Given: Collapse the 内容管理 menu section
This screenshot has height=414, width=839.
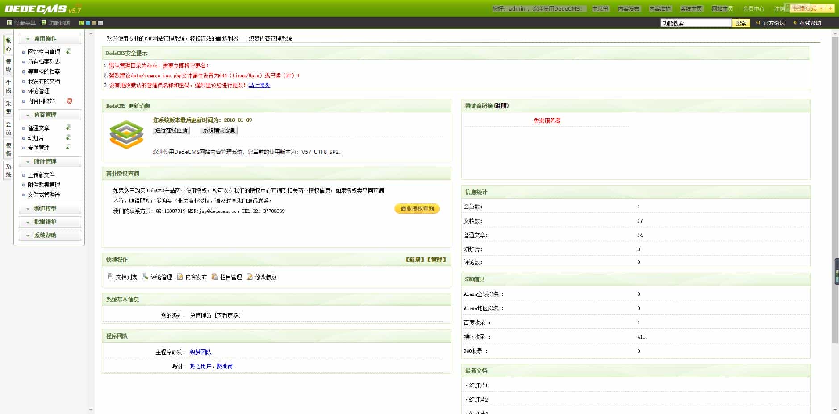Looking at the screenshot, I should 50,115.
